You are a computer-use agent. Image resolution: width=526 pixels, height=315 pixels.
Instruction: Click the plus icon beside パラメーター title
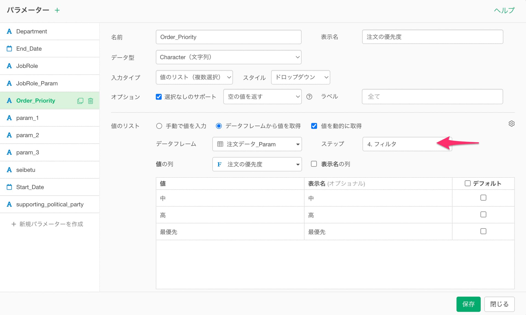point(57,10)
